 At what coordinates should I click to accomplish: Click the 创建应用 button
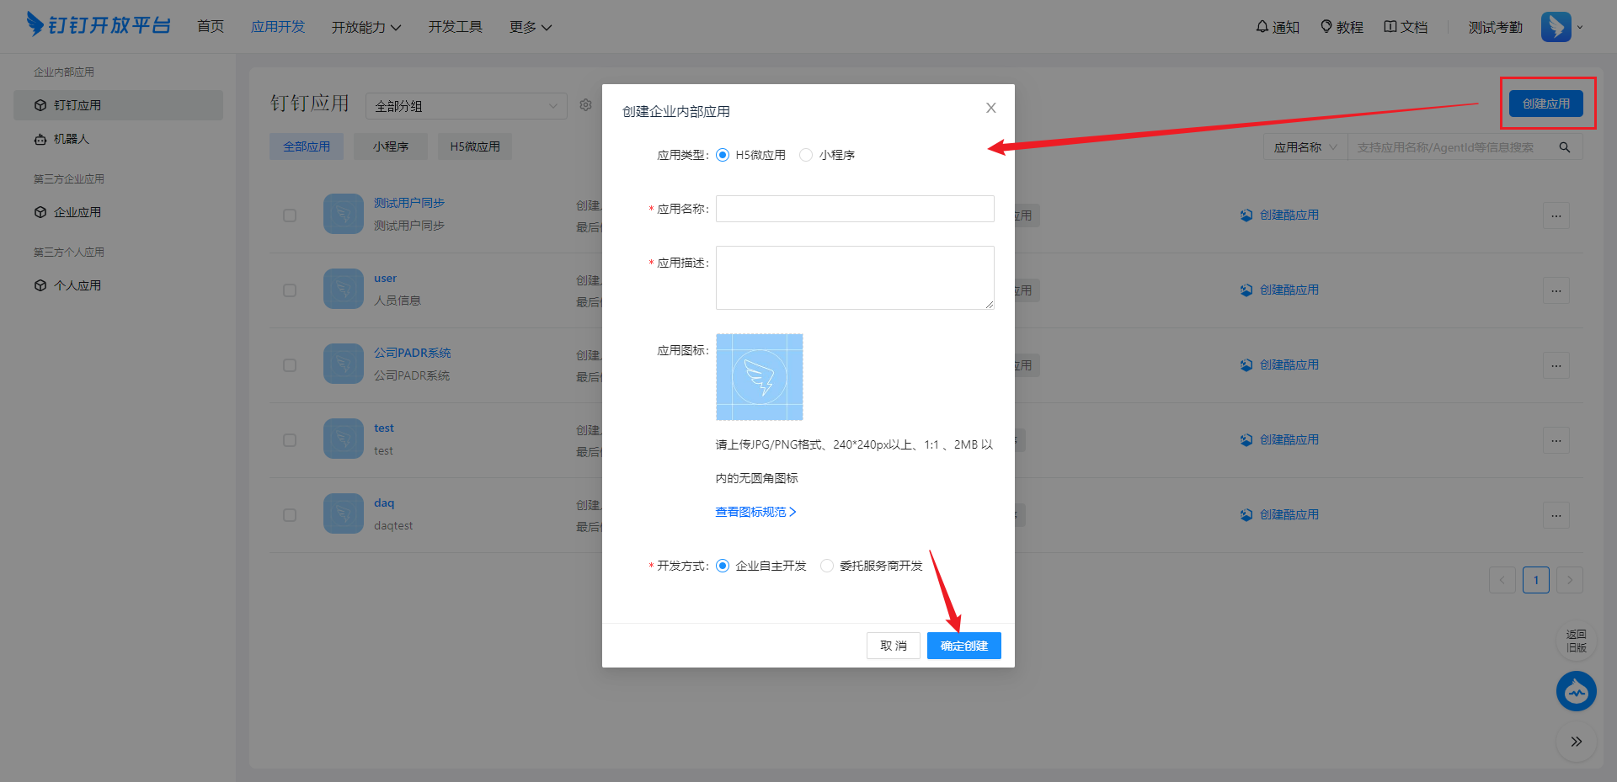[1546, 104]
